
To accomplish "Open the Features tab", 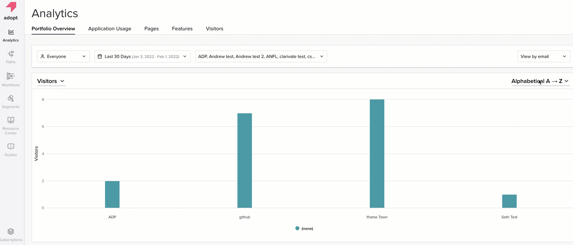I will click(182, 29).
